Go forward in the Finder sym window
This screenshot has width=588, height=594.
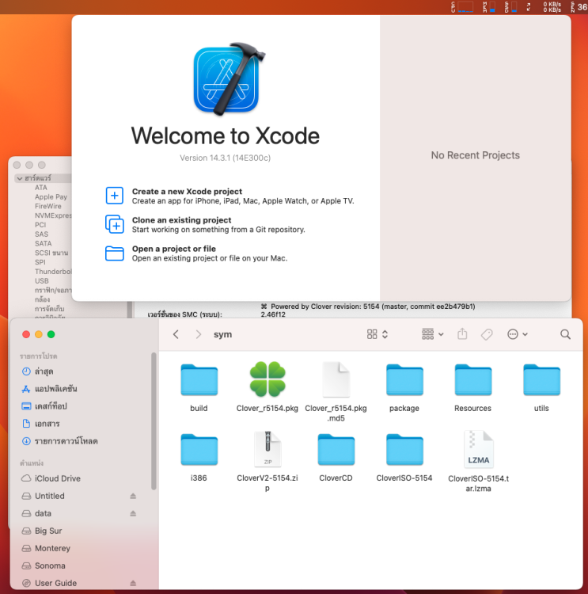(198, 334)
